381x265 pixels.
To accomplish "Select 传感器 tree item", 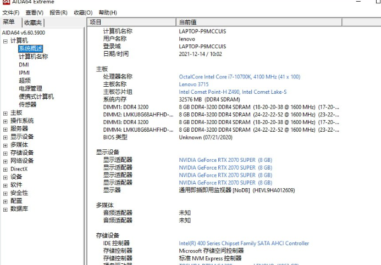I will click(x=27, y=104).
